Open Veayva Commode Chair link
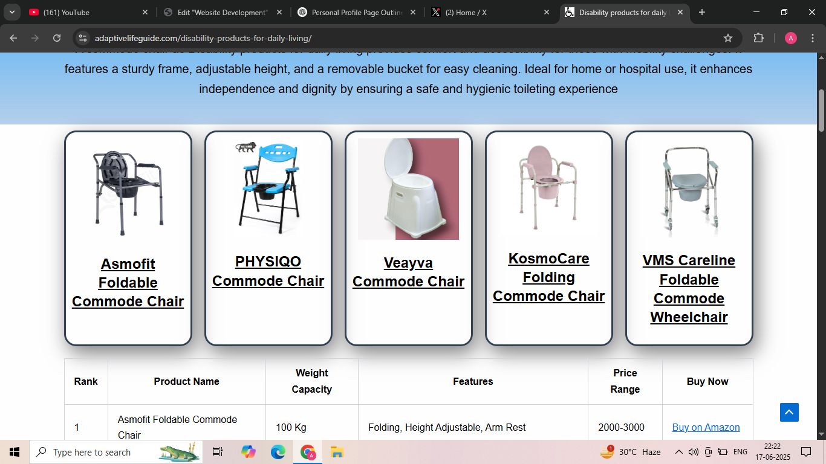This screenshot has height=464, width=826. tap(408, 272)
